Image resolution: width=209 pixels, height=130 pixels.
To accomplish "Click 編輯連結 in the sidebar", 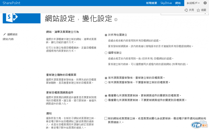I will pos(12,34).
